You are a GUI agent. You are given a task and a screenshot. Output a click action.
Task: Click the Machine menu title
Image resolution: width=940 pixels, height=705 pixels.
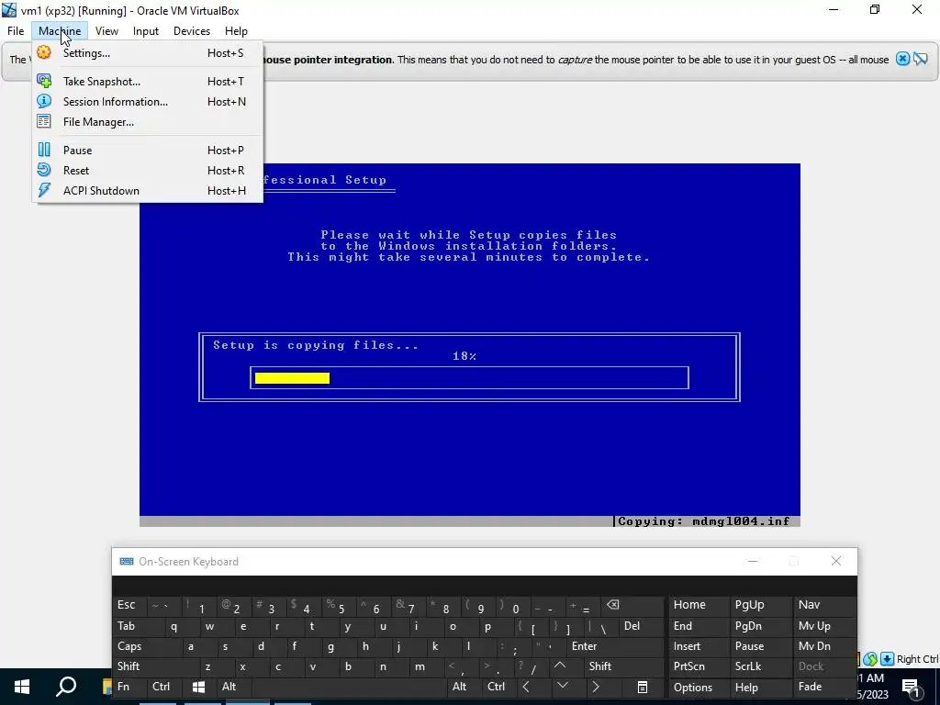click(60, 30)
